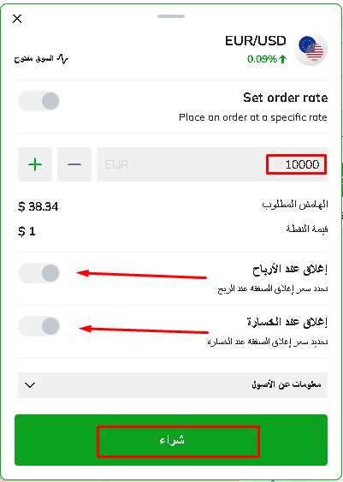Image resolution: width=343 pixels, height=482 pixels.
Task: Click the $ 38.34 required margin value
Action: 38,207
